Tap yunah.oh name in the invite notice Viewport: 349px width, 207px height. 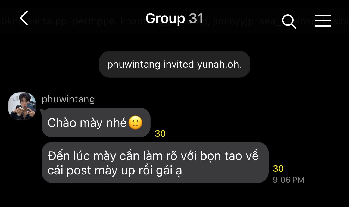[220, 65]
